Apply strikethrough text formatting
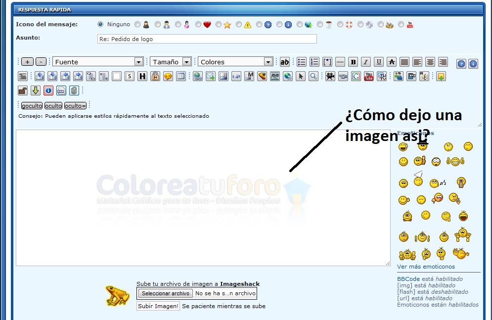 [x=392, y=62]
